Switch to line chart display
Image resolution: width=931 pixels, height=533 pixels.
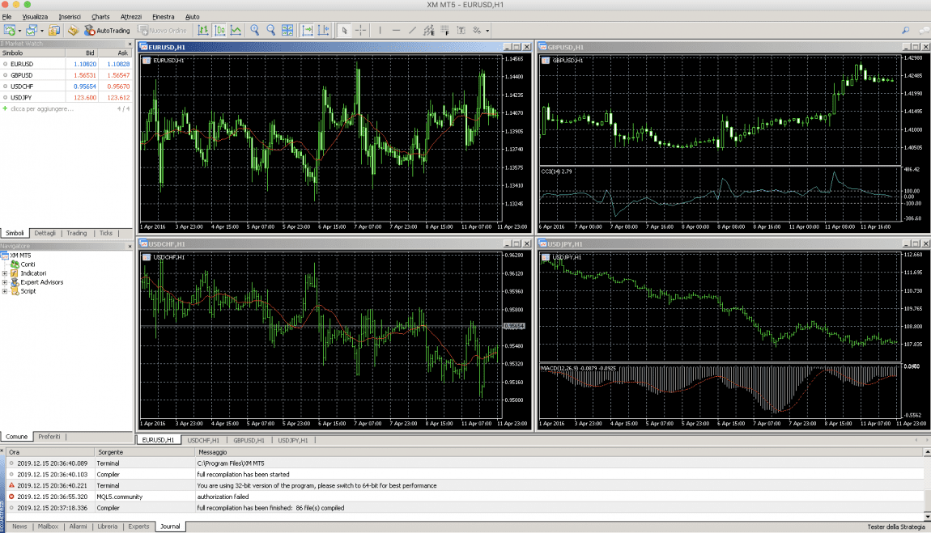236,30
